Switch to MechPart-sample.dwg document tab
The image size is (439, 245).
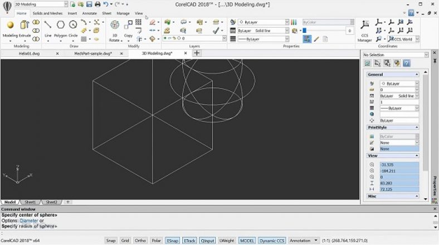click(x=93, y=53)
